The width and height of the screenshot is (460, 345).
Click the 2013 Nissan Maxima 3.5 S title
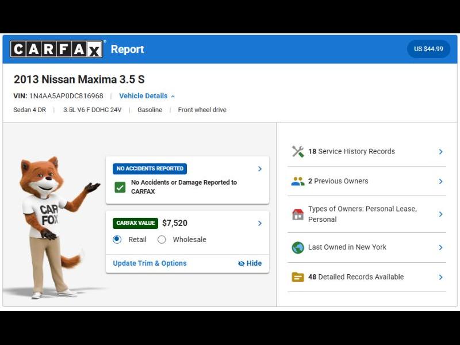tap(79, 79)
